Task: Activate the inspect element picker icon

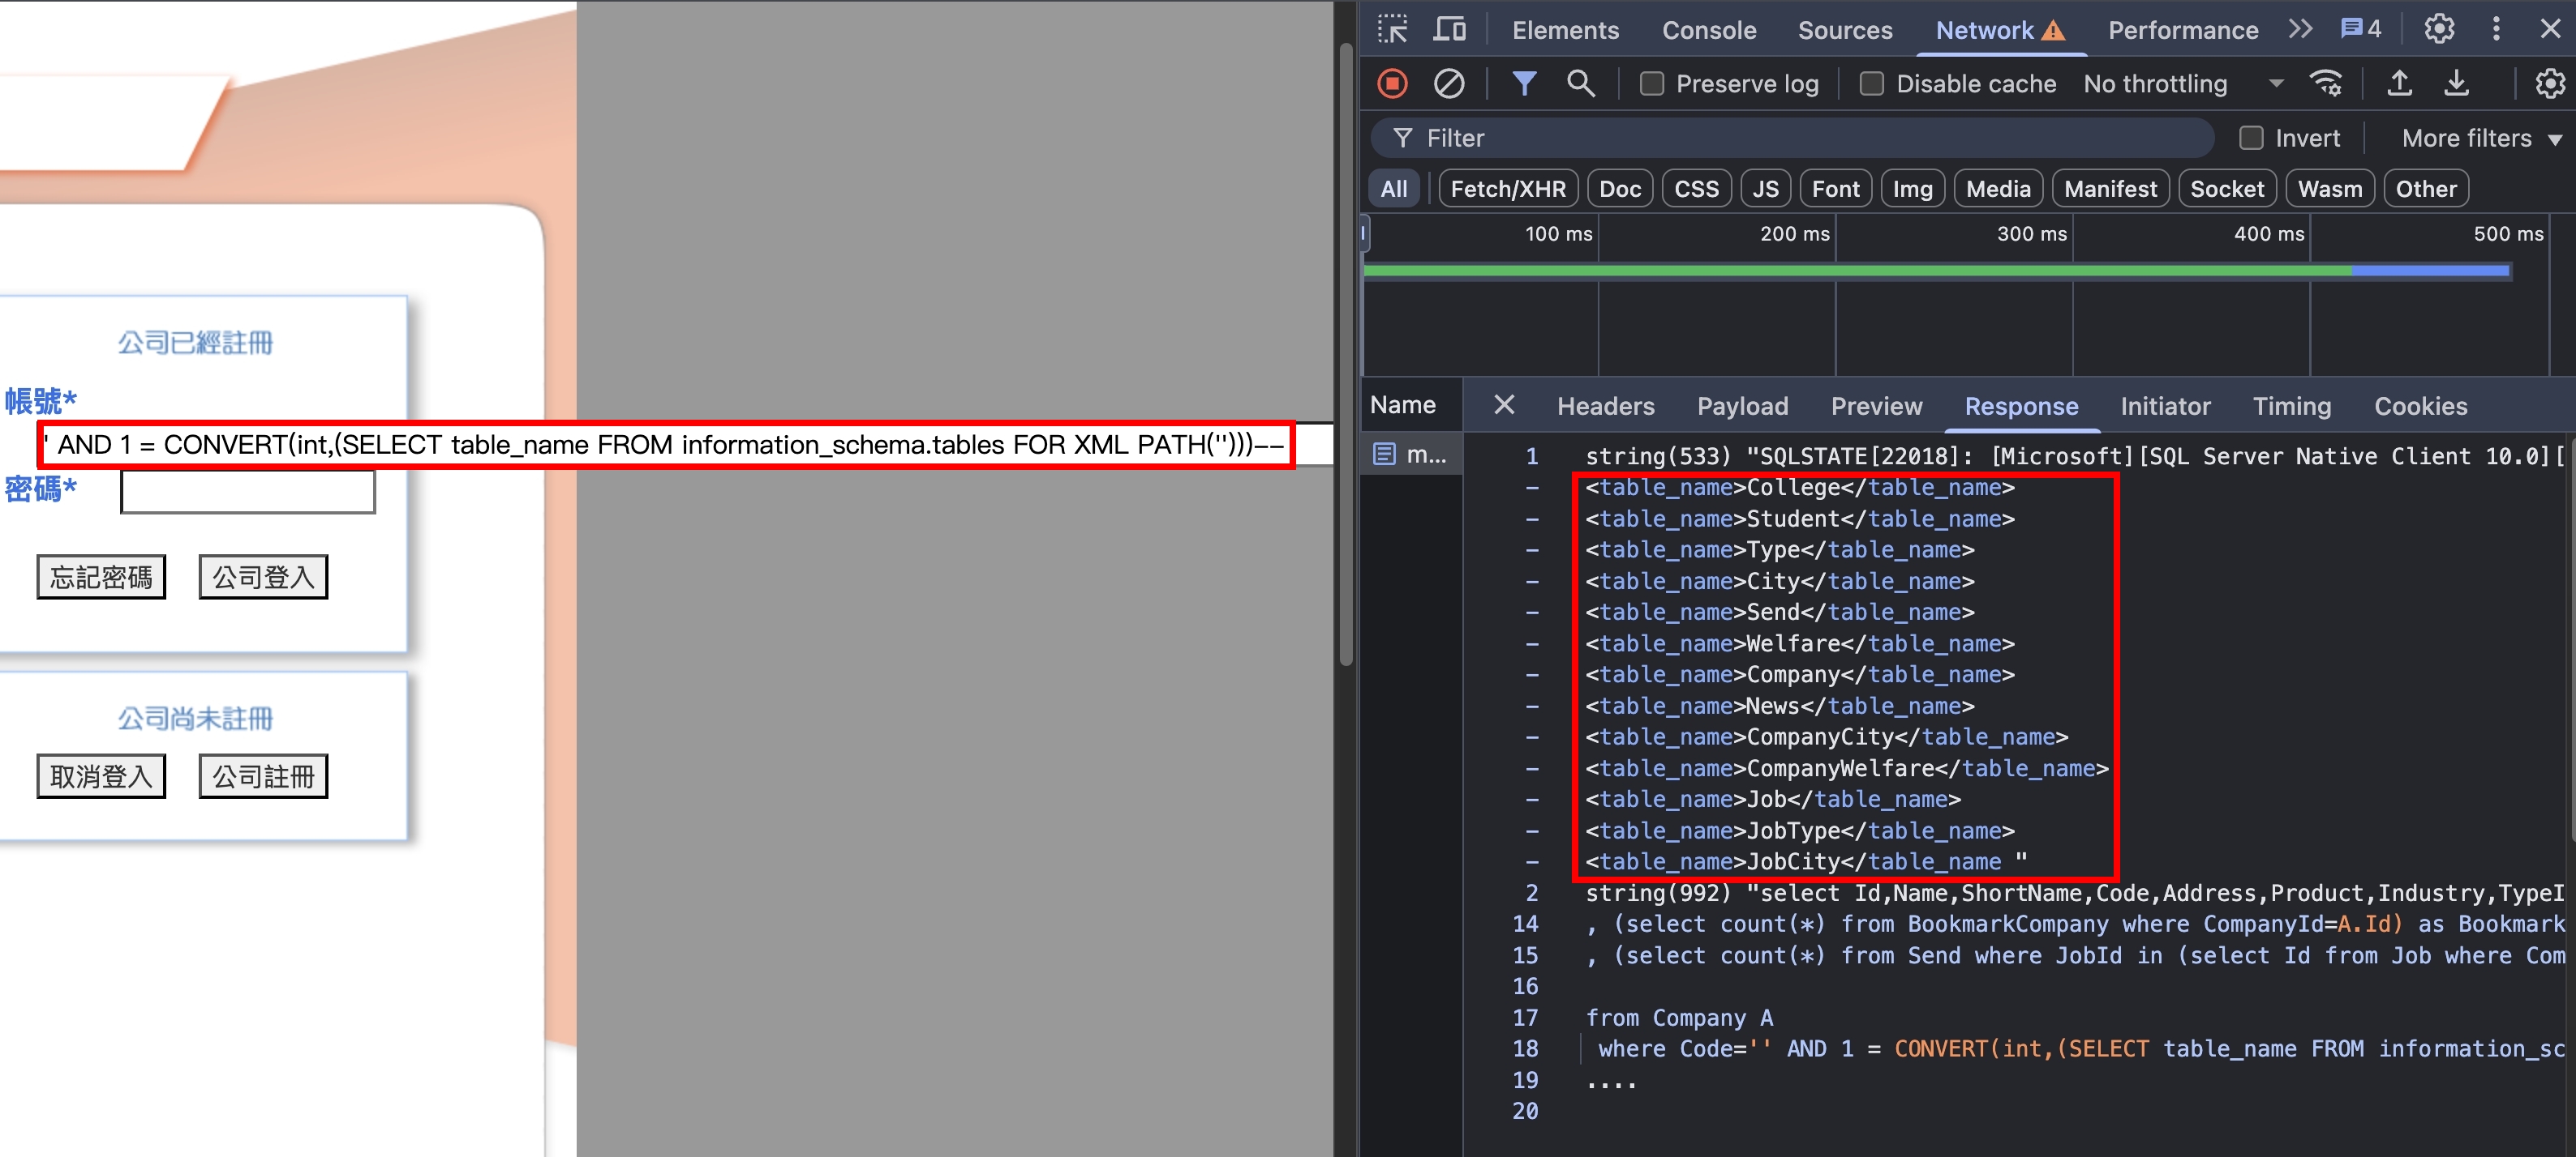Action: point(1392,30)
